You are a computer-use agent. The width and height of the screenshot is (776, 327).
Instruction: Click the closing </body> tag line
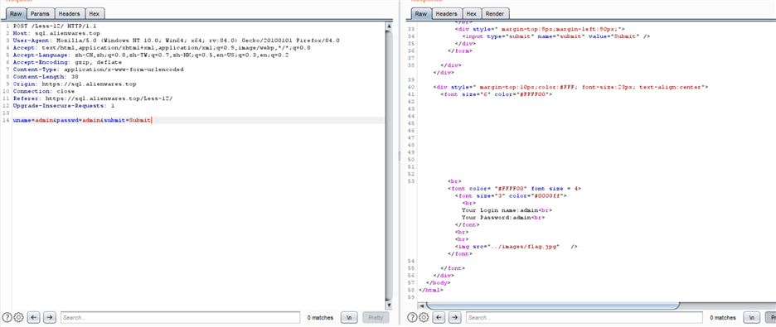tap(438, 283)
